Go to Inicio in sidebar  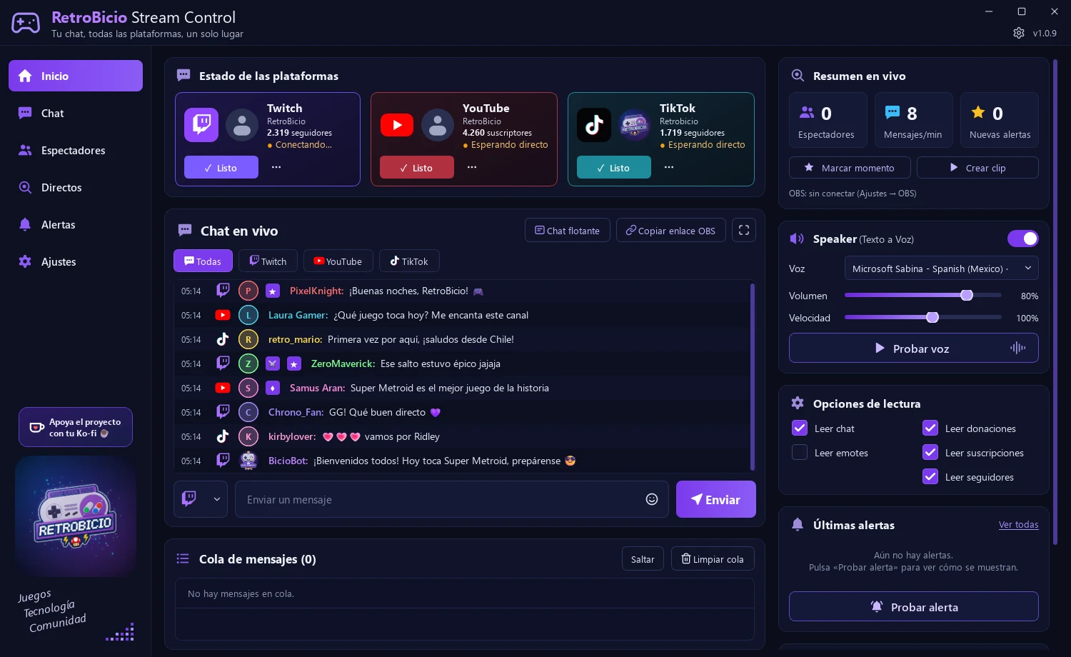[76, 76]
